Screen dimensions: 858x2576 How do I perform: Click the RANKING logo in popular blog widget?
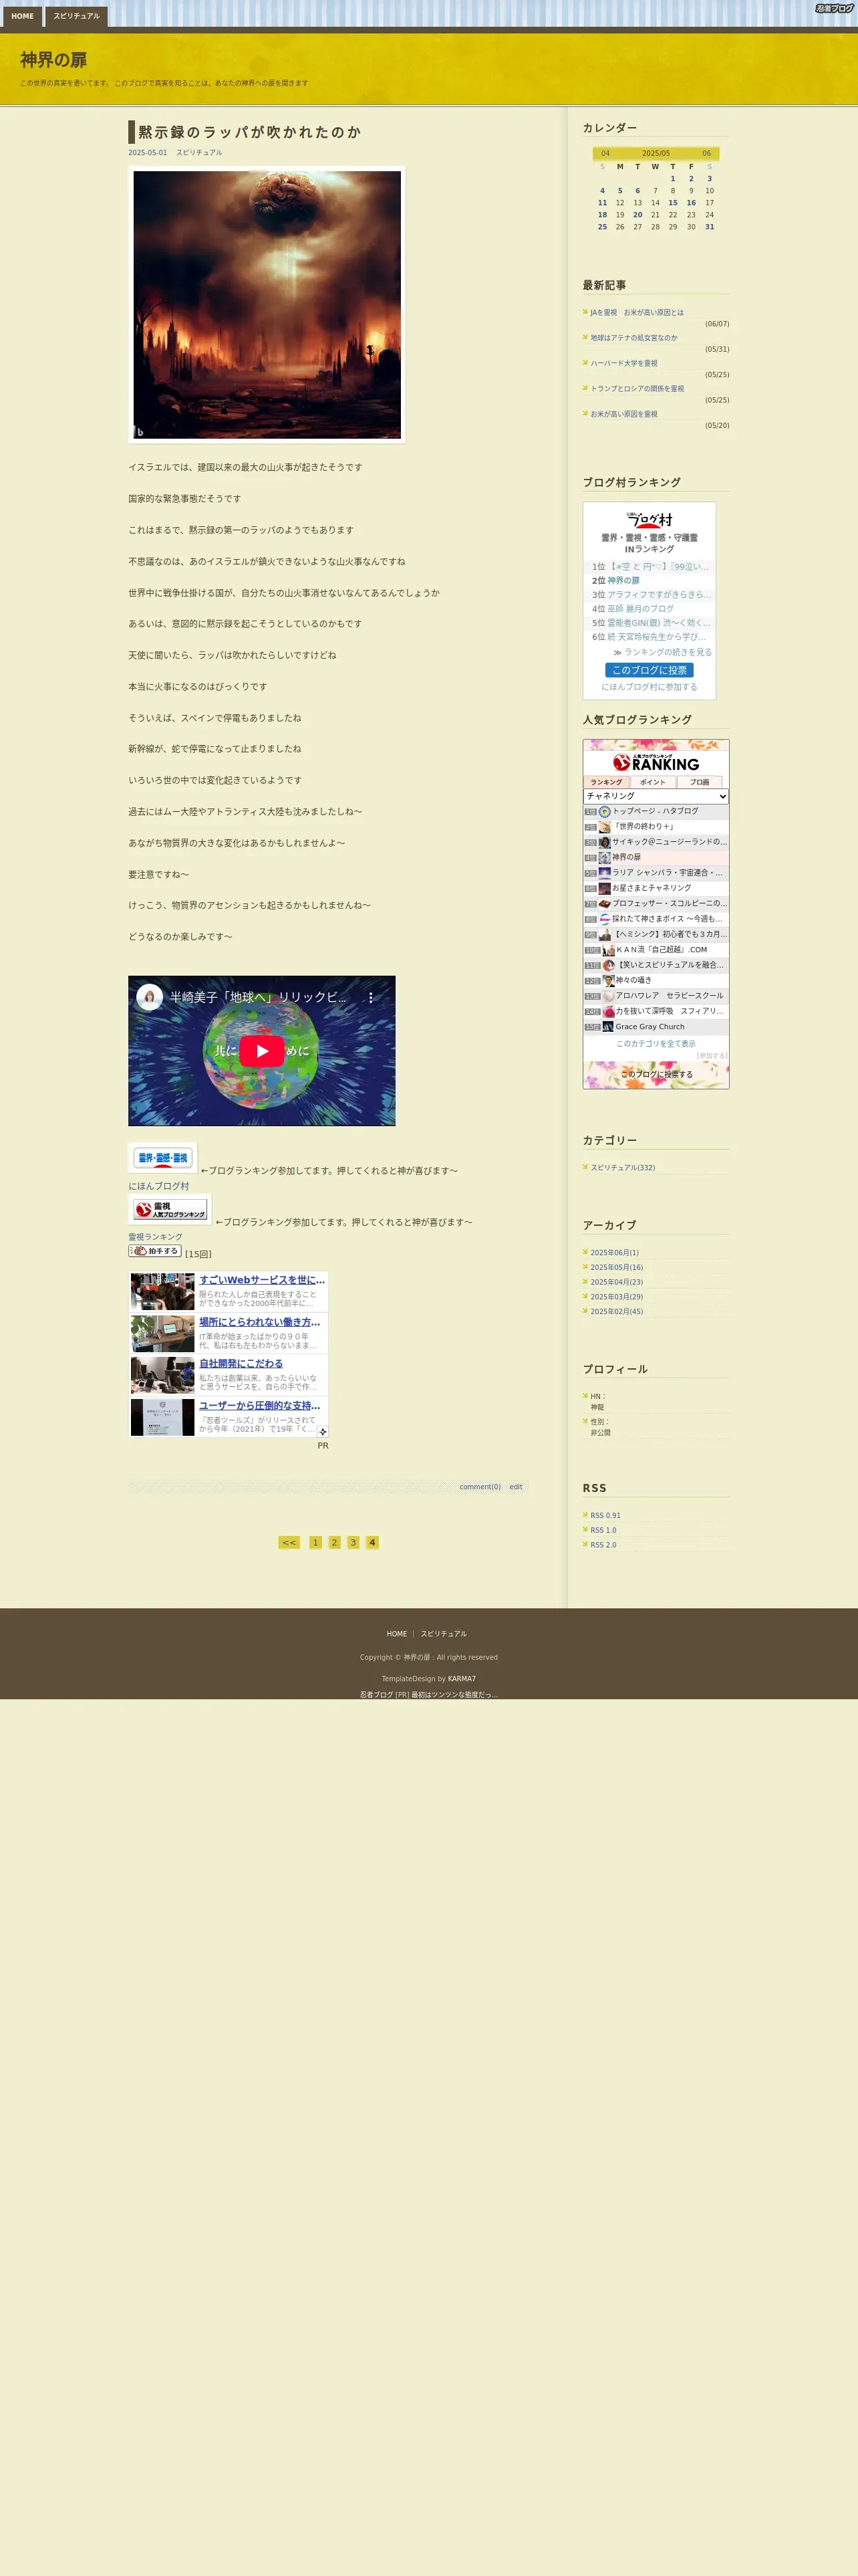tap(656, 763)
